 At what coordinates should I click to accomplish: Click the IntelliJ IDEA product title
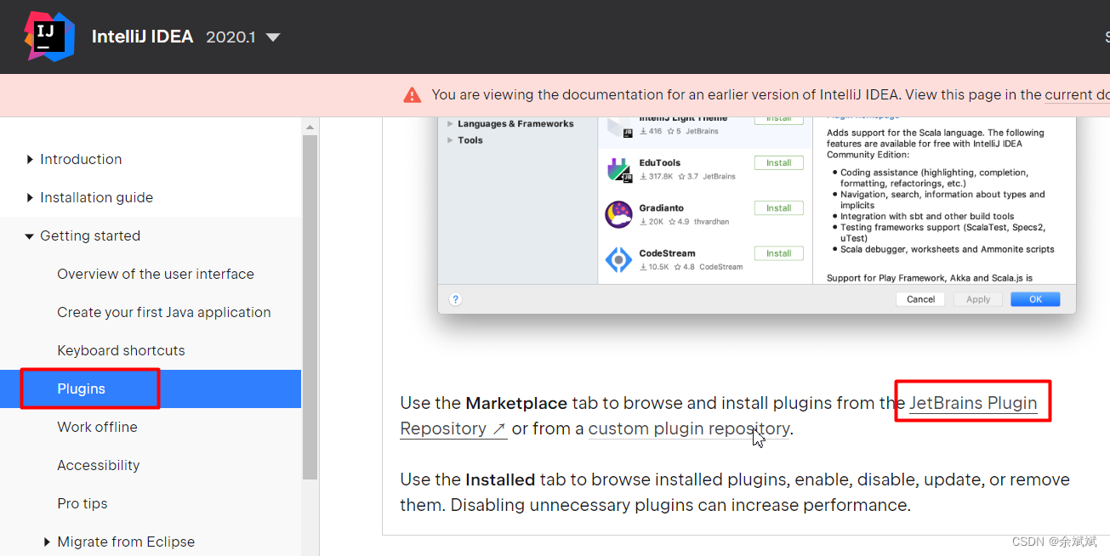coord(142,37)
